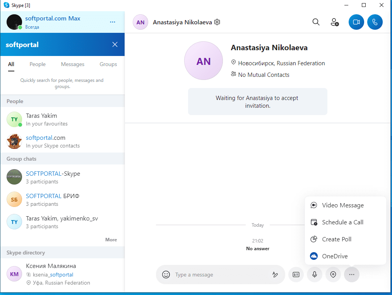Start an audio call

(x=375, y=22)
